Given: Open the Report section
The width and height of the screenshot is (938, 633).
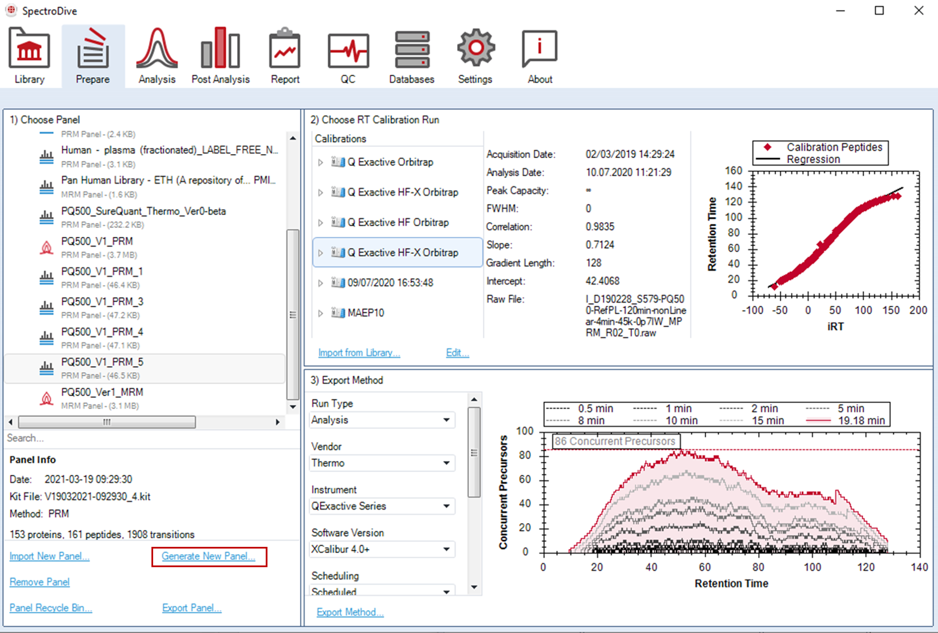Looking at the screenshot, I should tap(285, 56).
